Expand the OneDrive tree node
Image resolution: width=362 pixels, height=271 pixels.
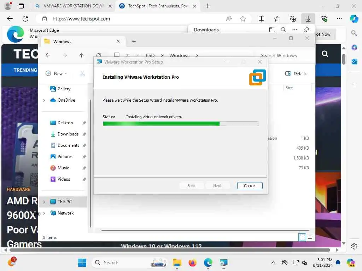coord(44,100)
